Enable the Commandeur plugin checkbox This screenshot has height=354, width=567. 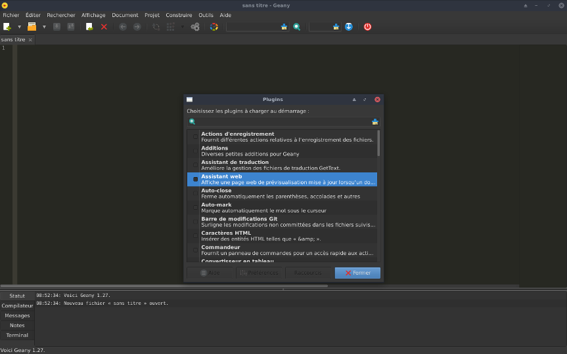[x=195, y=250]
